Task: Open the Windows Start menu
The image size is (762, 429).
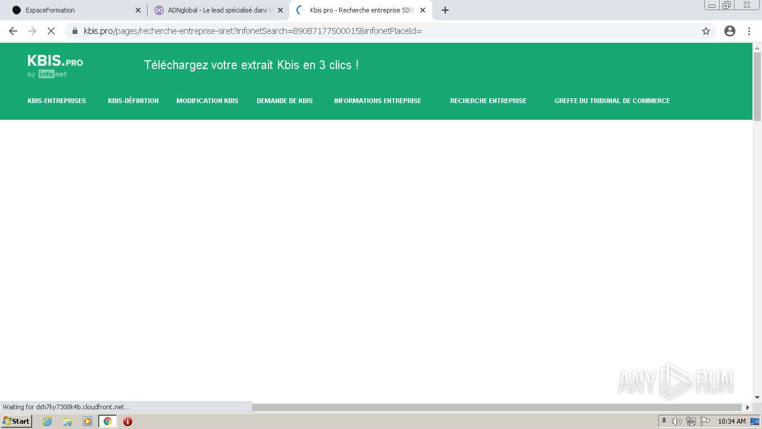Action: [x=16, y=421]
